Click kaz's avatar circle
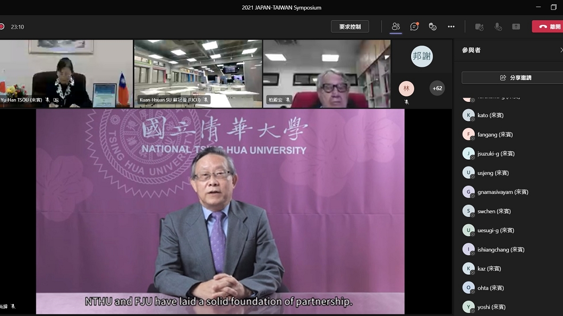 point(468,268)
